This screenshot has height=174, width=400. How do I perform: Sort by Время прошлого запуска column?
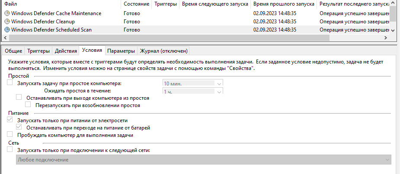point(284,4)
